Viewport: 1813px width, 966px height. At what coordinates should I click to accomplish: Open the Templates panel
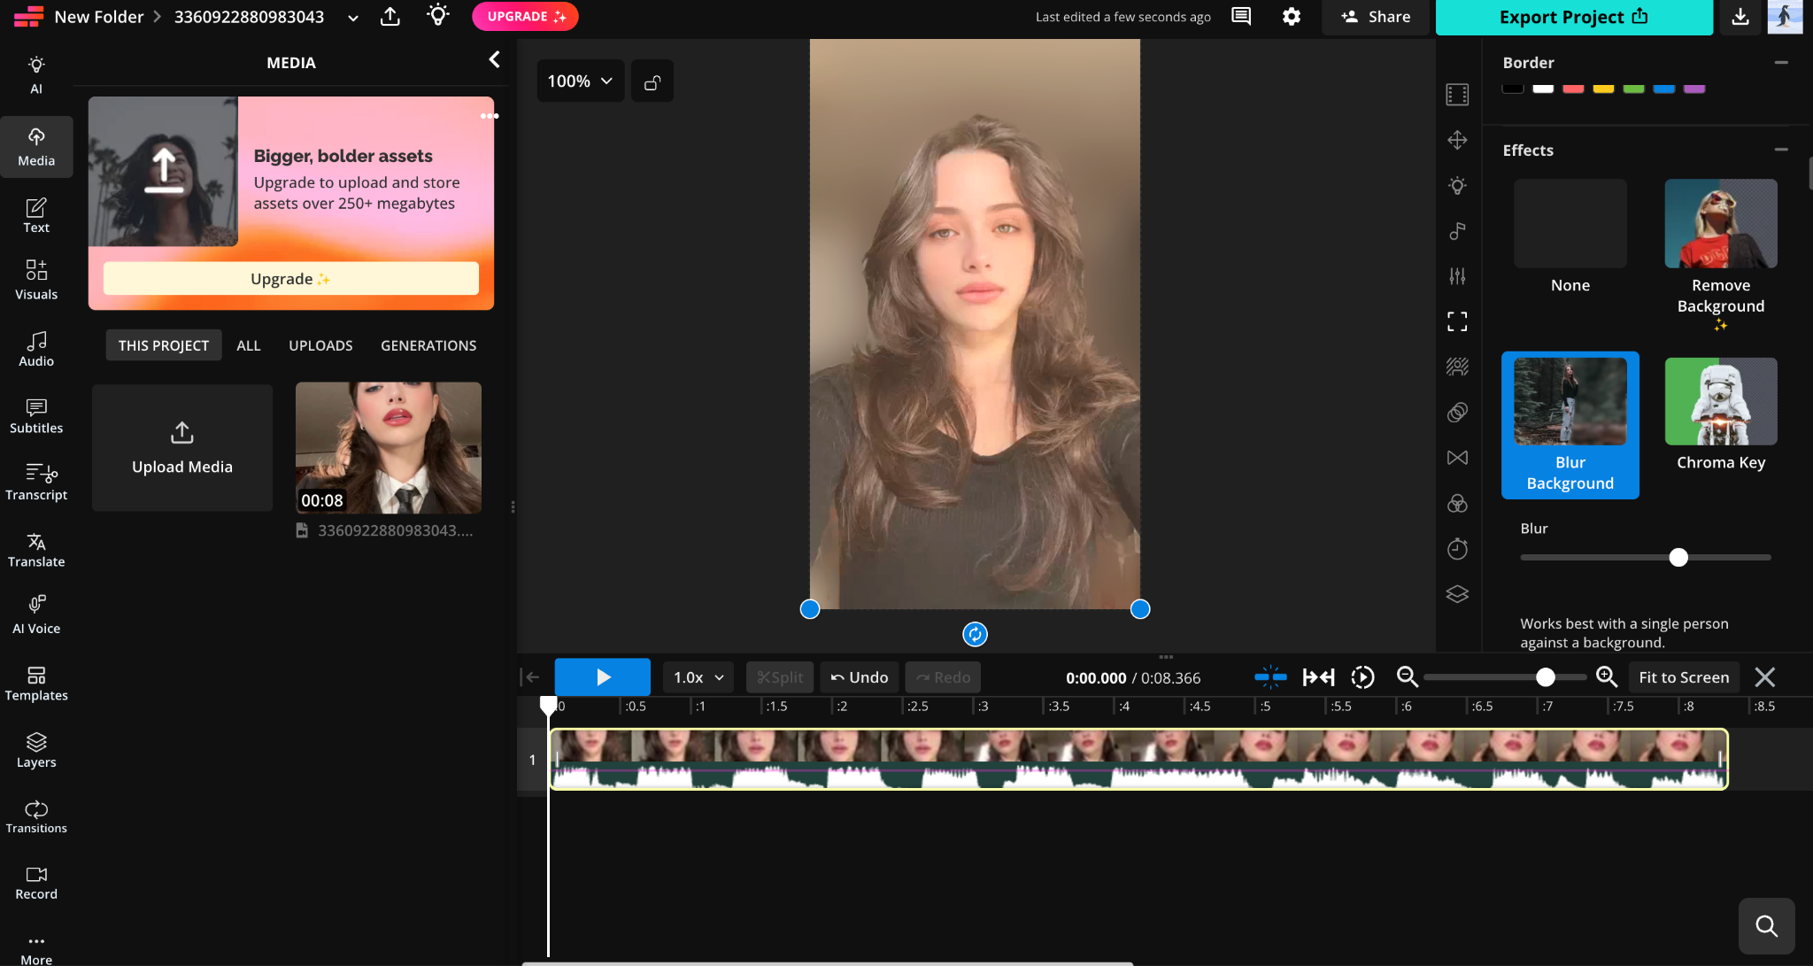click(x=36, y=684)
